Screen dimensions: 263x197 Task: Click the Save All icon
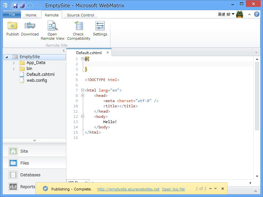22,6
